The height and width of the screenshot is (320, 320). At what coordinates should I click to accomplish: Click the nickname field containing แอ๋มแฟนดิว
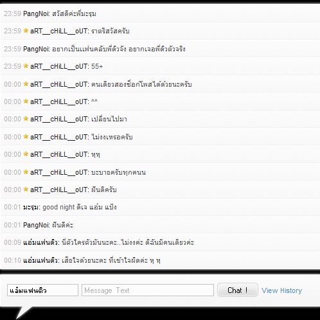(42, 290)
